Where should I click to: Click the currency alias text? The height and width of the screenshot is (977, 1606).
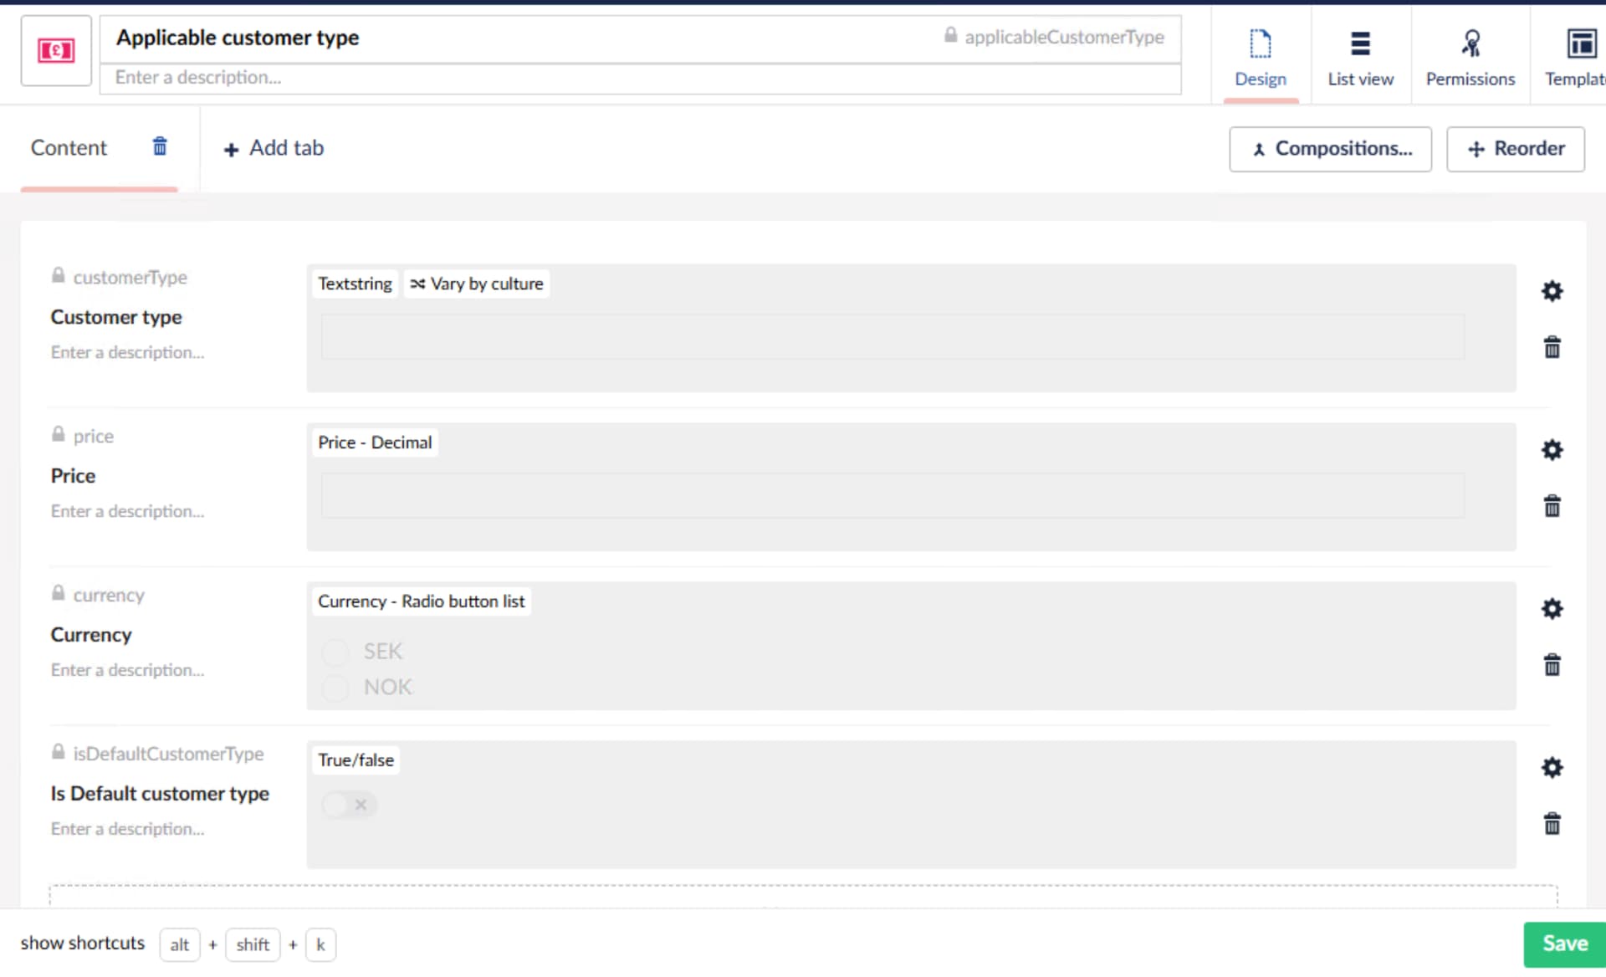click(x=109, y=596)
